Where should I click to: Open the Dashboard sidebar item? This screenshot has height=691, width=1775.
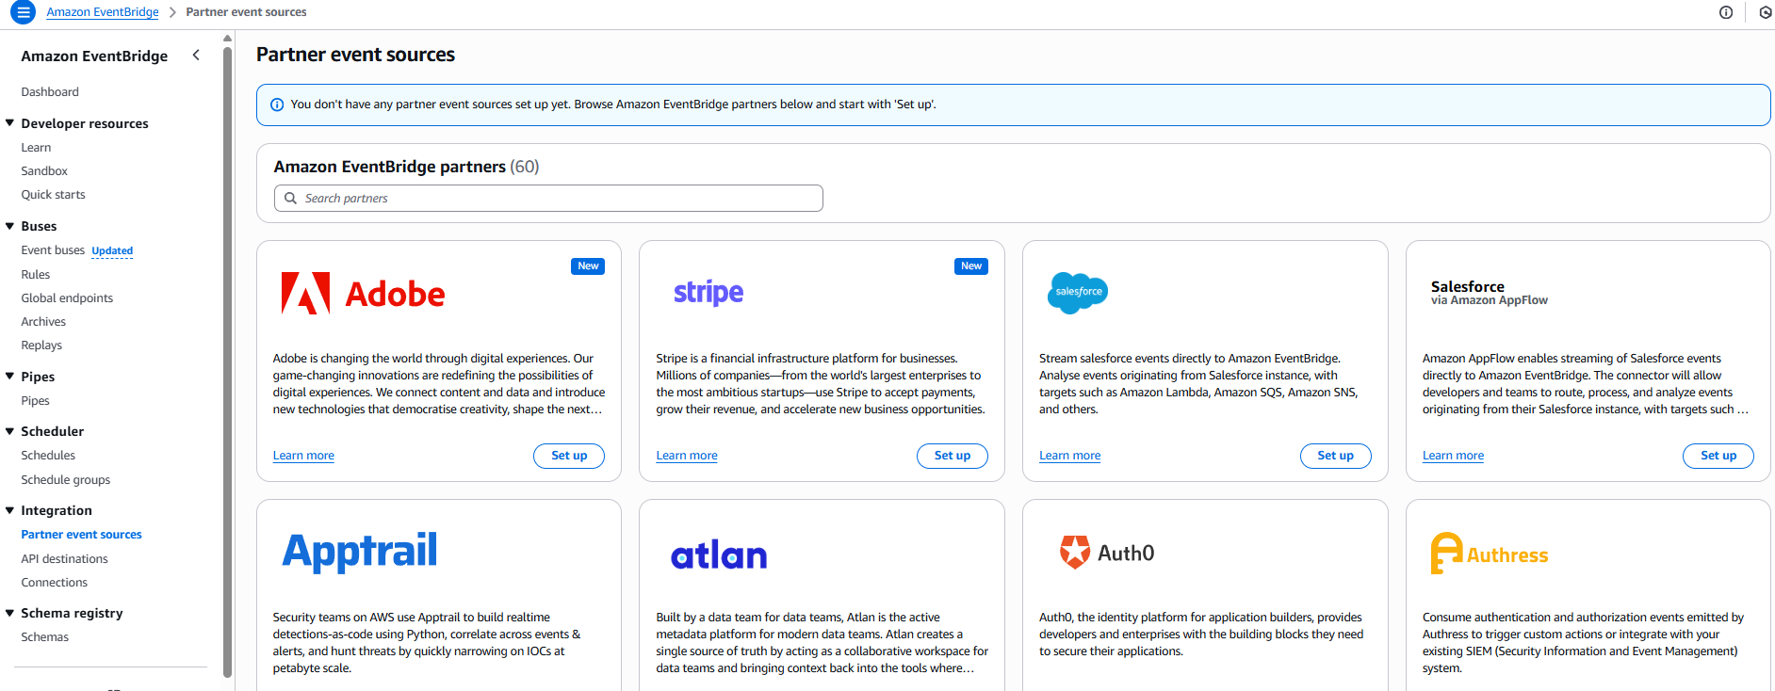pyautogui.click(x=50, y=92)
